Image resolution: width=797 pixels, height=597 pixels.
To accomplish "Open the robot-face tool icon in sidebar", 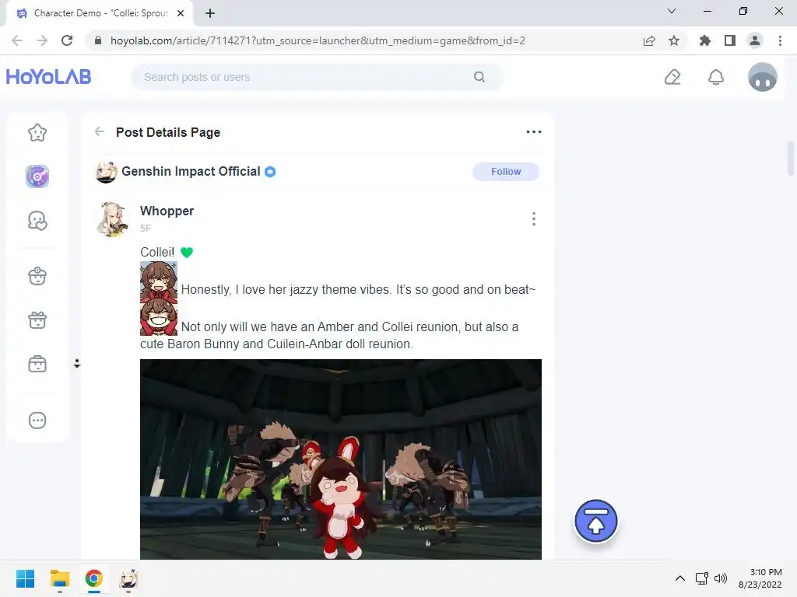I will [37, 276].
